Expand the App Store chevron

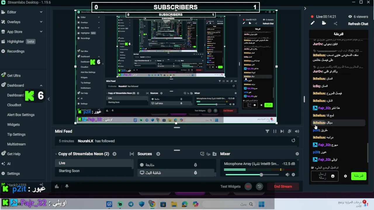point(41,32)
